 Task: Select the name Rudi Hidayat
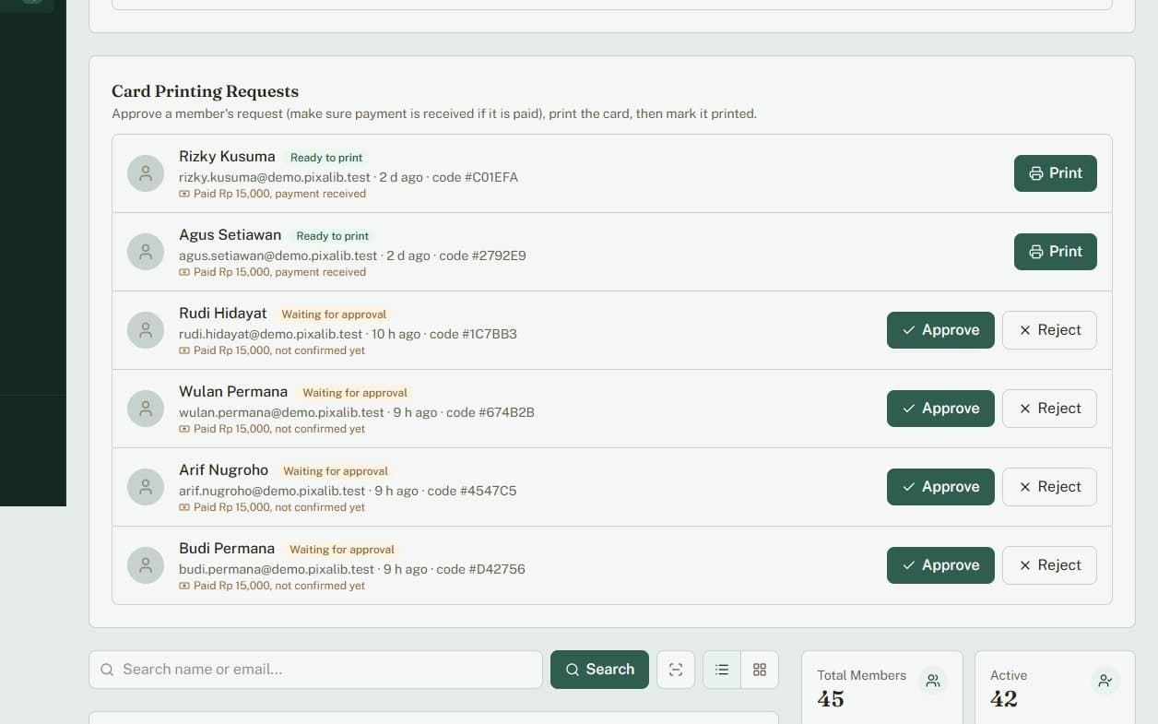[x=223, y=314]
